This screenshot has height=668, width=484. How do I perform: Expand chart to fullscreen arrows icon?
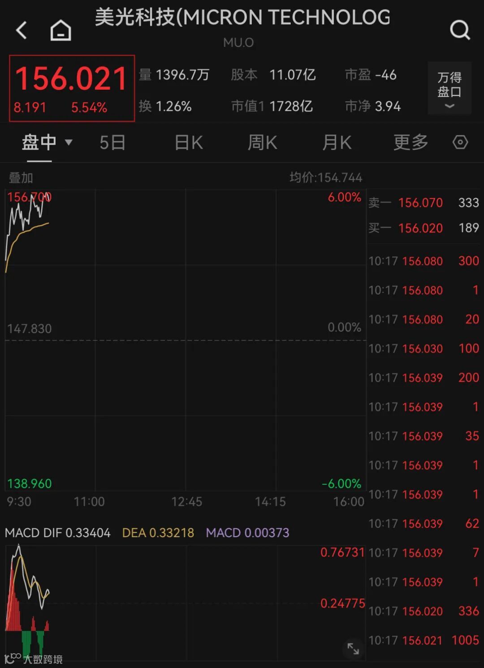(353, 649)
